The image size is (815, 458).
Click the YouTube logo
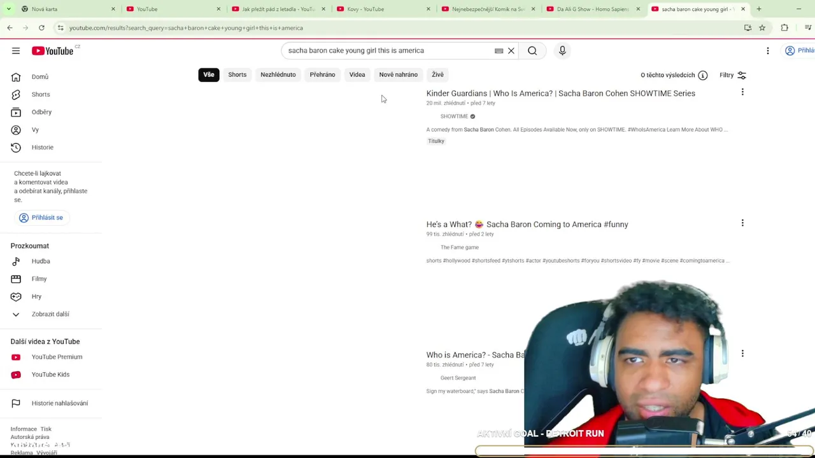tap(53, 51)
